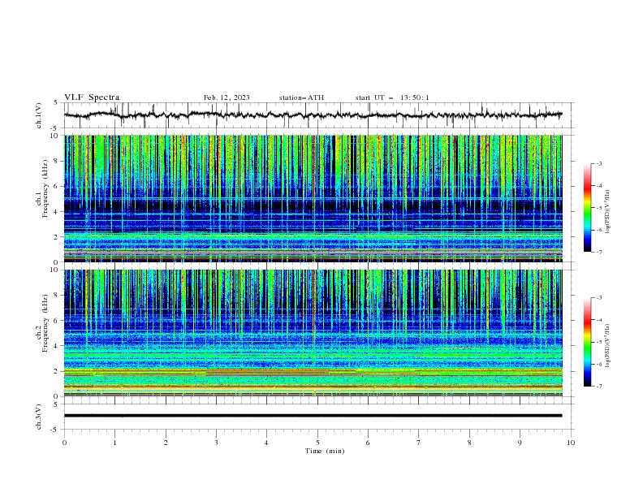Click the '-3' tick on the upper colorbar
Viewport: 643px width, 497px height.
tap(598, 163)
